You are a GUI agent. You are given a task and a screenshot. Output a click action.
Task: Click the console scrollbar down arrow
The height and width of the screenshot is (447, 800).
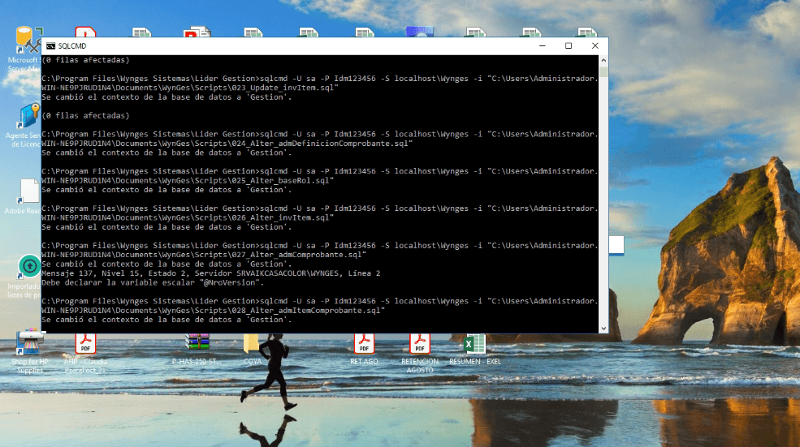point(603,327)
